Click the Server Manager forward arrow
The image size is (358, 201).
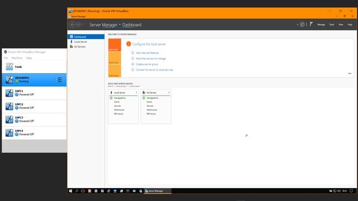coord(78,25)
